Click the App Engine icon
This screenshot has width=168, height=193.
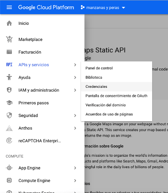pos(9,168)
